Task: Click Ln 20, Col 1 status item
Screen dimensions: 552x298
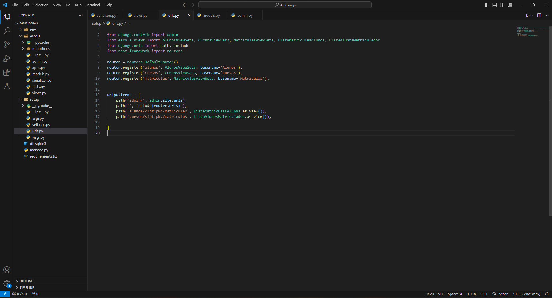Action: [434, 294]
